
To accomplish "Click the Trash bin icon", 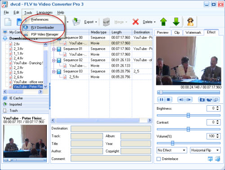I will pyautogui.click(x=5, y=111).
